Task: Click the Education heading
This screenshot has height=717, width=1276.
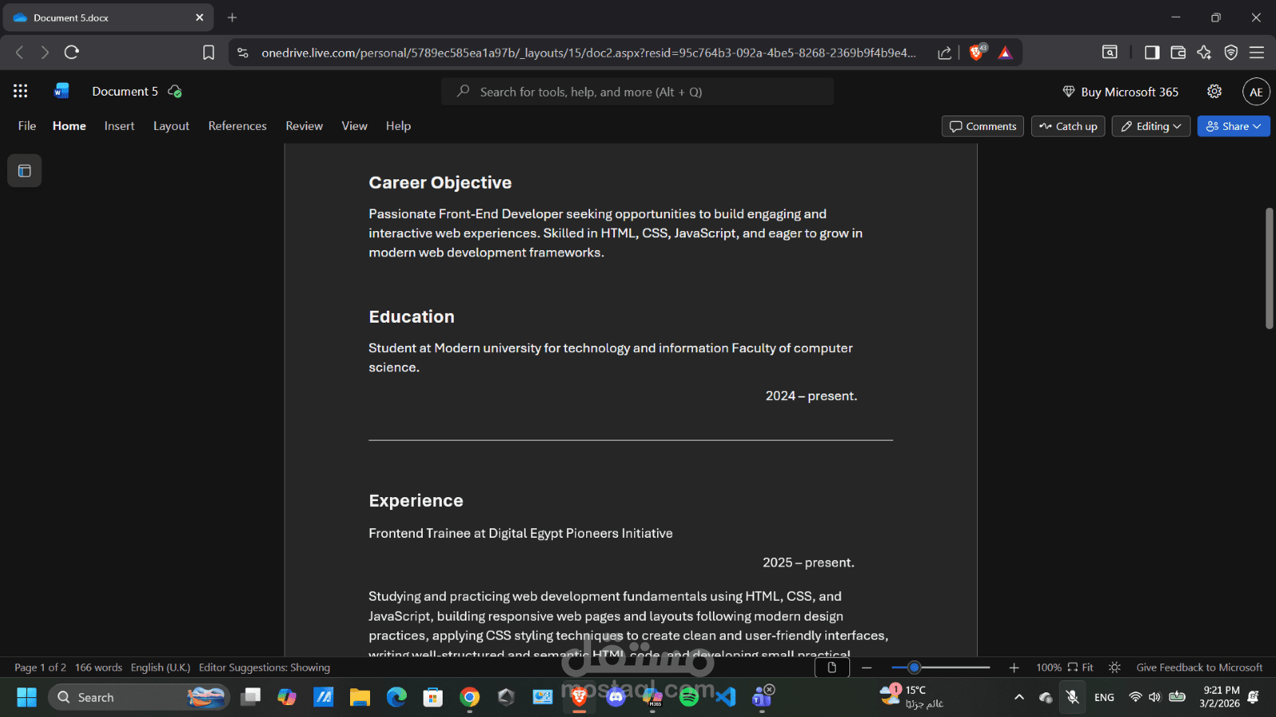Action: (412, 316)
